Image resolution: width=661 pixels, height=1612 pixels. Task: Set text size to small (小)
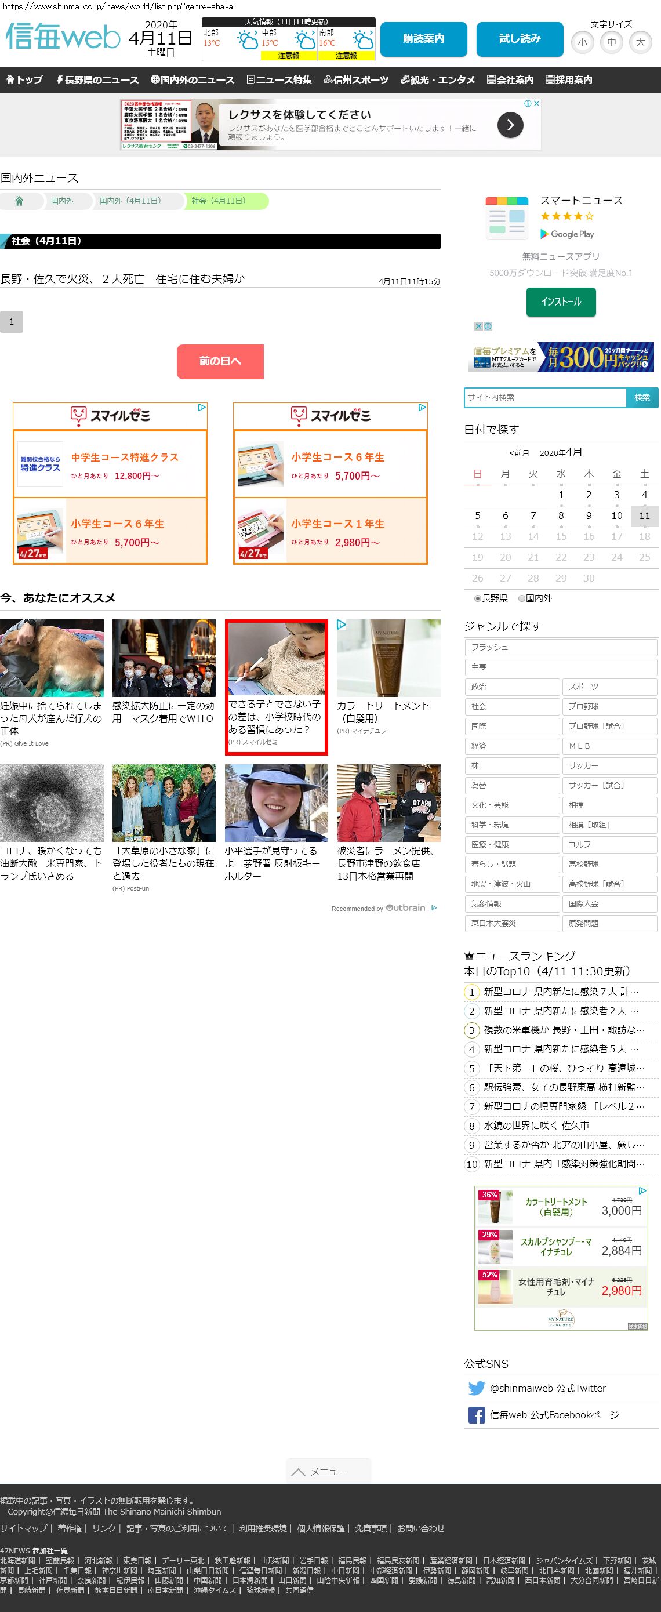click(x=583, y=42)
